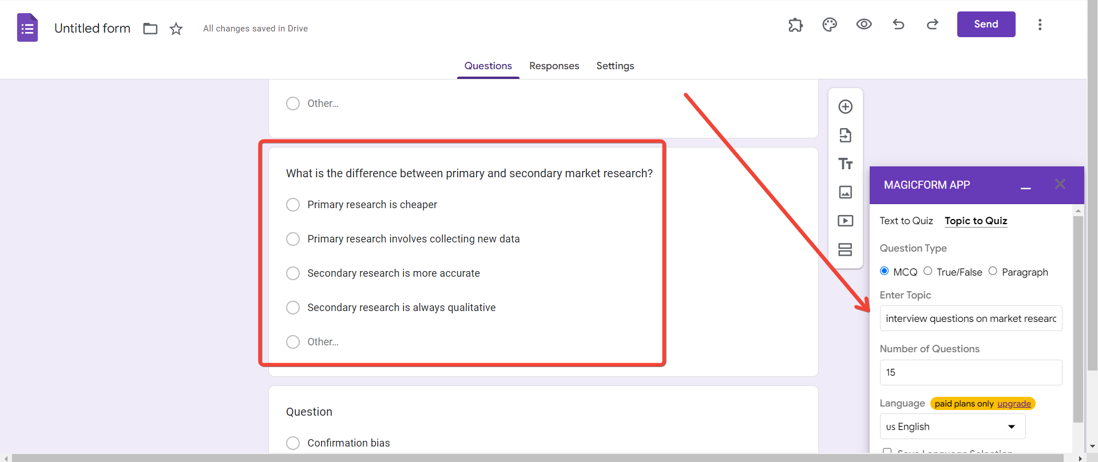
Task: Click the 'Question' title in bottom card
Action: [309, 412]
